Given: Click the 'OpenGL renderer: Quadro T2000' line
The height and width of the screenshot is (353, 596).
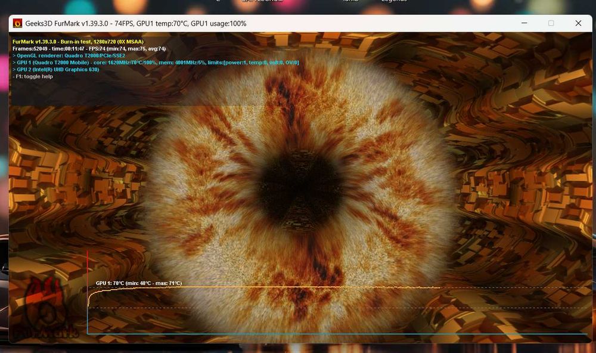Looking at the screenshot, I should [69, 55].
